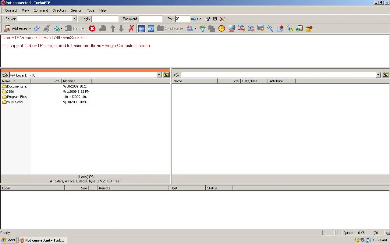Open the Command menu
Image resolution: width=390 pixels, height=244 pixels.
(41, 10)
